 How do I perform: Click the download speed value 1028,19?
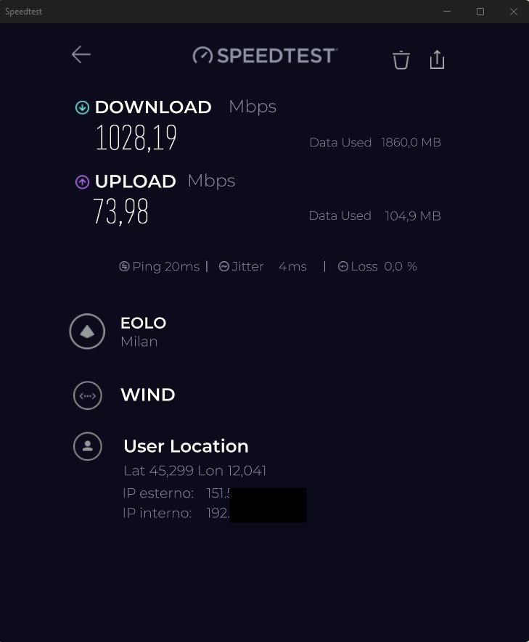pyautogui.click(x=136, y=138)
